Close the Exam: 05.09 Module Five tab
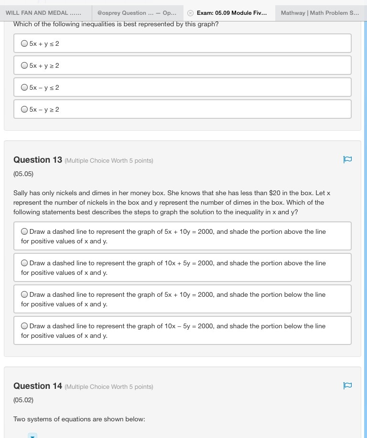This screenshot has width=367, height=438. click(x=190, y=13)
